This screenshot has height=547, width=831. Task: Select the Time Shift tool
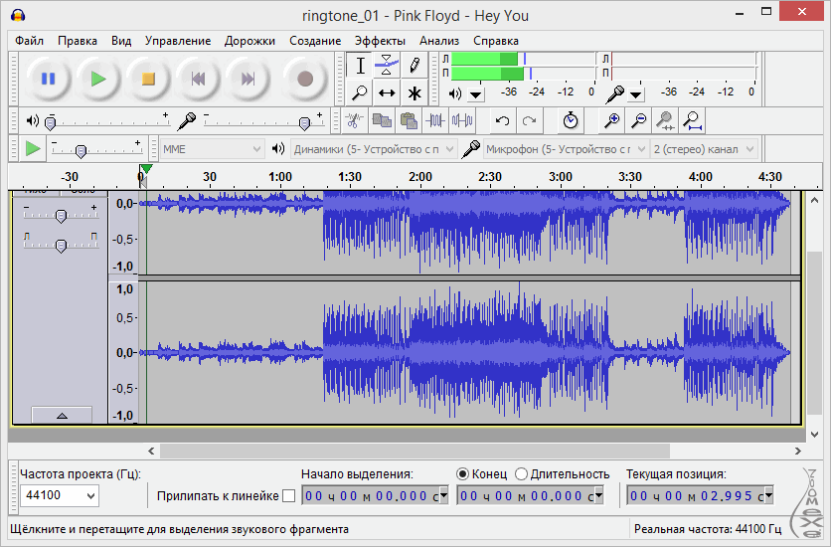(x=387, y=92)
